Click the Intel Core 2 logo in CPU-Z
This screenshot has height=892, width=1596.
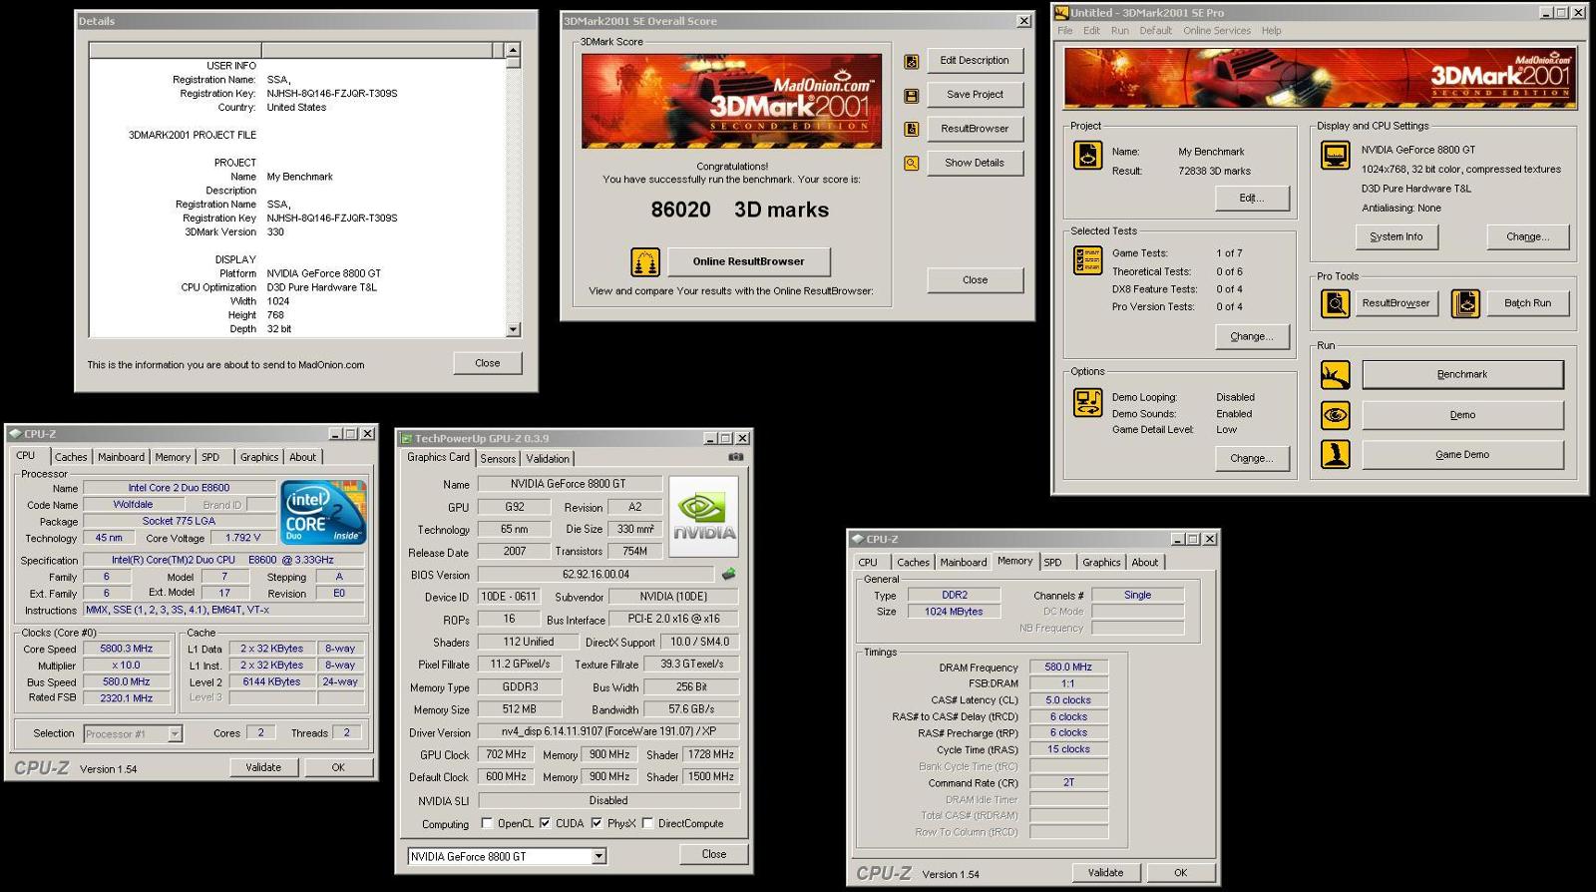324,512
